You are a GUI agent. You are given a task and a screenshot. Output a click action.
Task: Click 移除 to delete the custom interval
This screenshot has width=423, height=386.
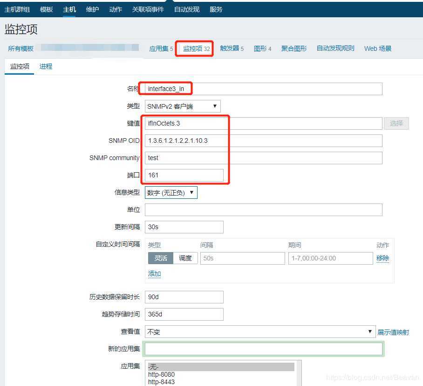(383, 258)
